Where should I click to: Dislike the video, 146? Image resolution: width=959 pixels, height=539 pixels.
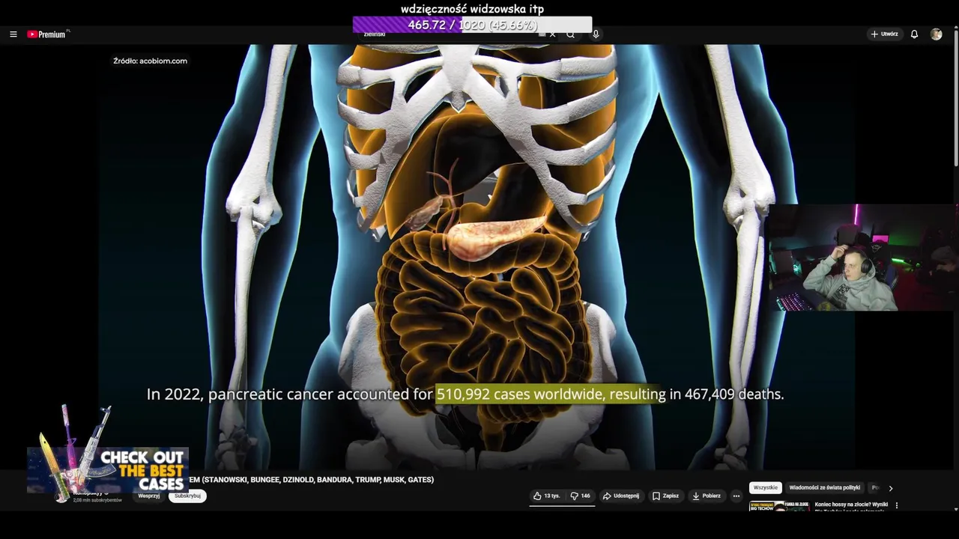point(581,496)
